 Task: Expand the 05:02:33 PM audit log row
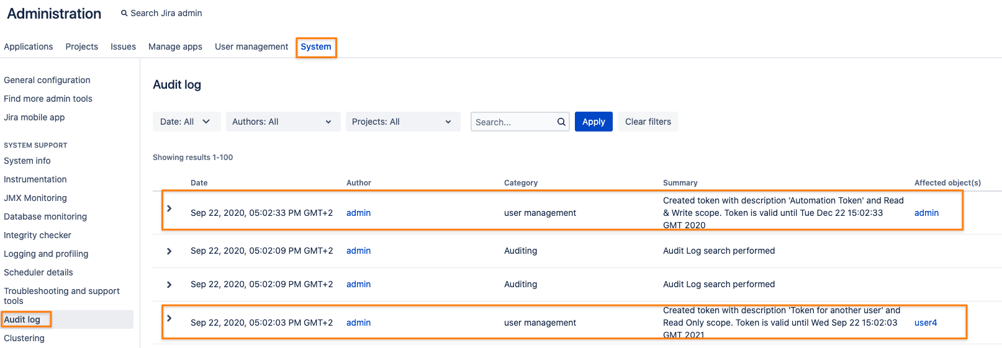(169, 208)
